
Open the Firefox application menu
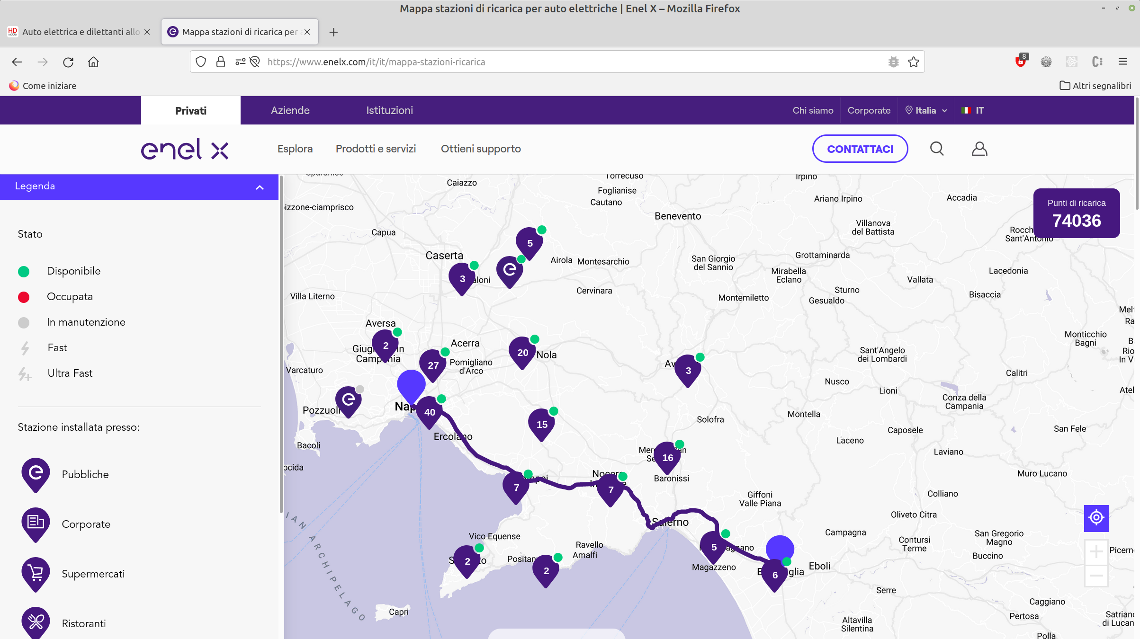1122,62
